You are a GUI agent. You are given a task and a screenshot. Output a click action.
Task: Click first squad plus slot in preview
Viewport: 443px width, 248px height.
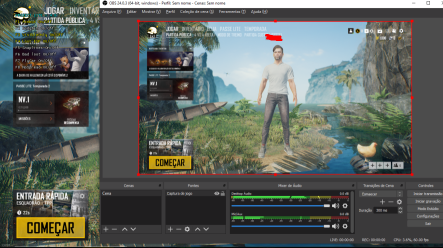(x=372, y=165)
